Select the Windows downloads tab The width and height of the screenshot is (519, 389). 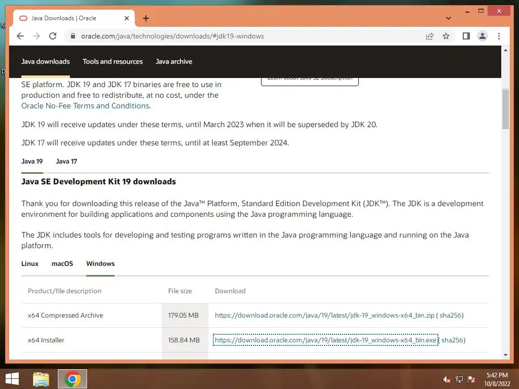tap(100, 263)
